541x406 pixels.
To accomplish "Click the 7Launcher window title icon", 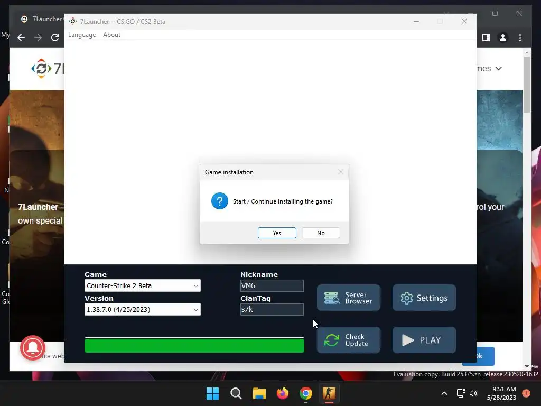I will tap(73, 21).
